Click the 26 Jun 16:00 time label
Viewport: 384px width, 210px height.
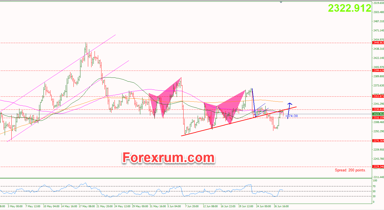(x=281, y=207)
